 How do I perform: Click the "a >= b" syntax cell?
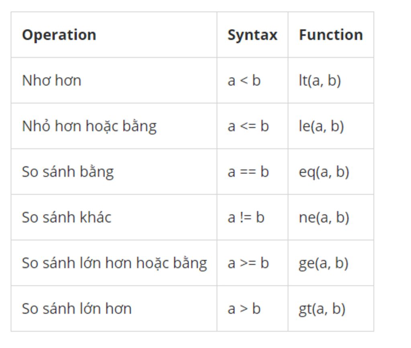(248, 263)
